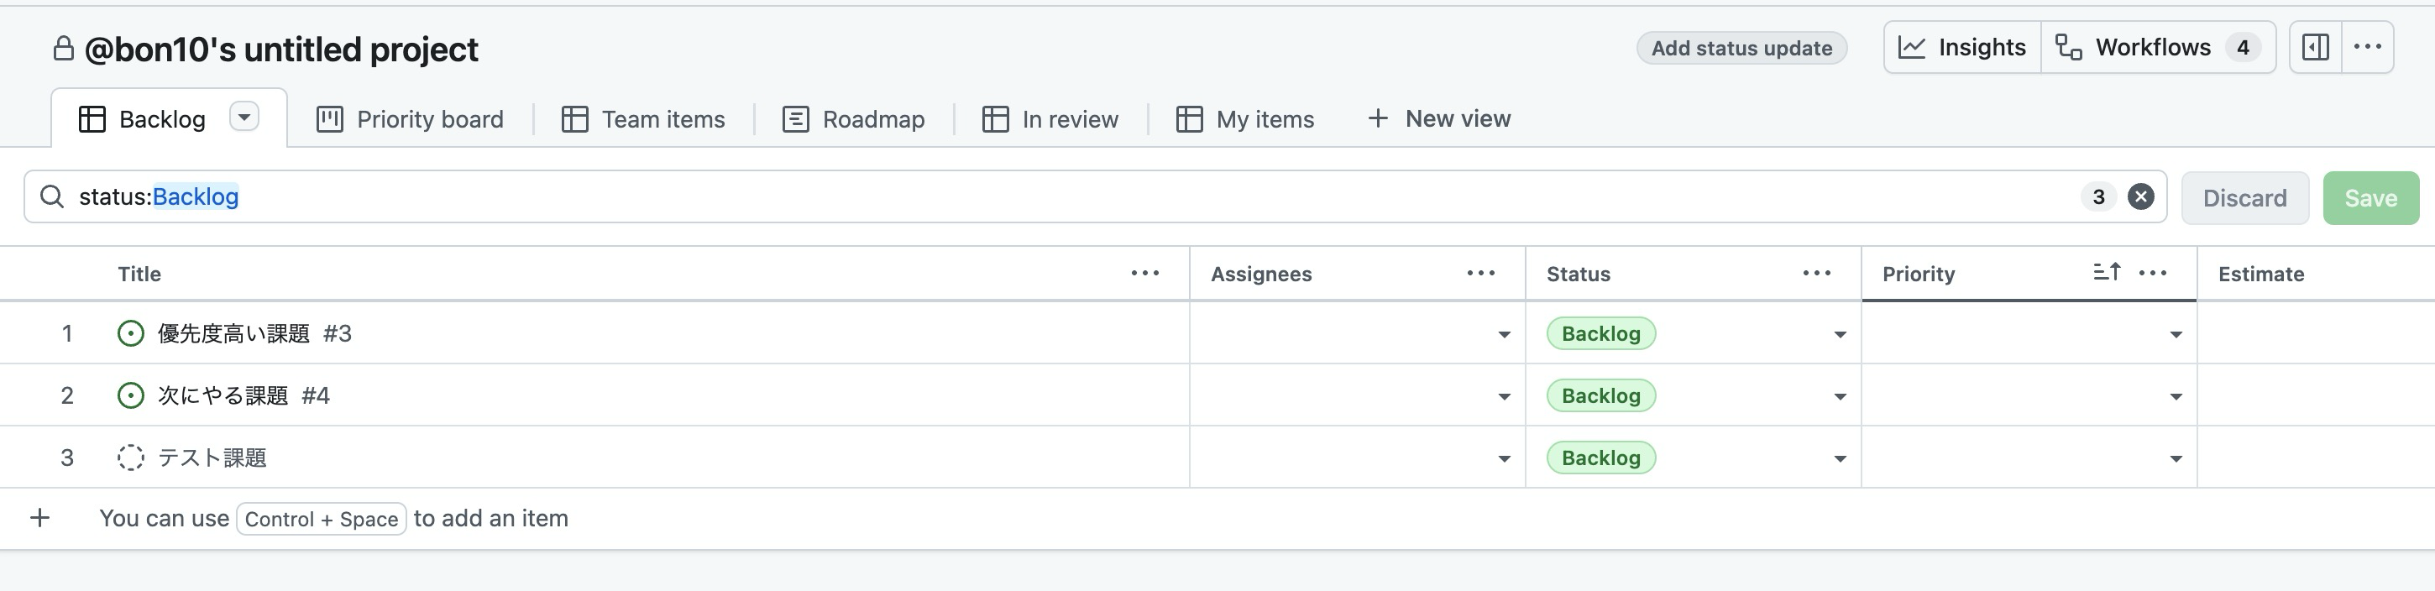Open Status dropdown for 次にやる課題 row
This screenshot has height=591, width=2435.
(x=1840, y=396)
